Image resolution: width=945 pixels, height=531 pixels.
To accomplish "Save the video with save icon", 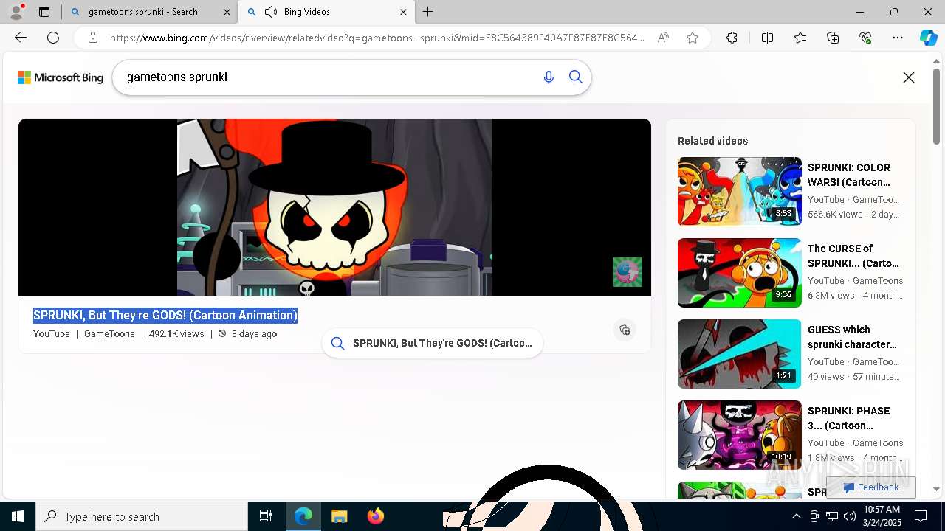I will (625, 330).
